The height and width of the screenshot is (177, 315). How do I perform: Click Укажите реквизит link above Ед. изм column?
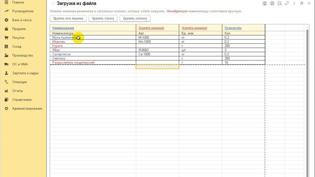[x=194, y=28]
